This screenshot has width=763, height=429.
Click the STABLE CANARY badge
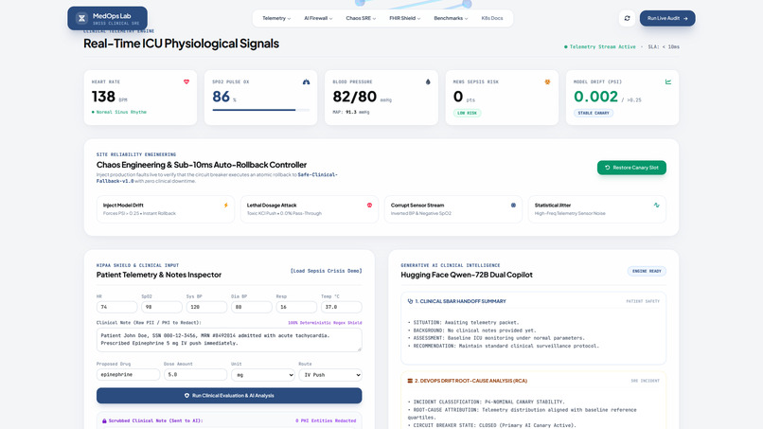[594, 113]
